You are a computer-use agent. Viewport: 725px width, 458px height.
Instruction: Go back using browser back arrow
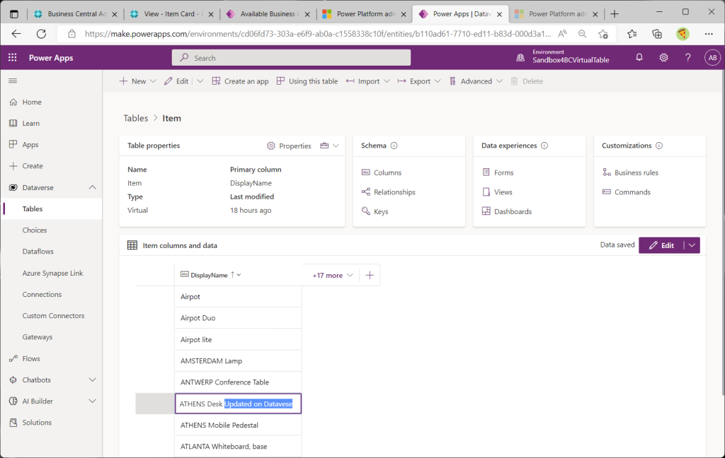[17, 34]
